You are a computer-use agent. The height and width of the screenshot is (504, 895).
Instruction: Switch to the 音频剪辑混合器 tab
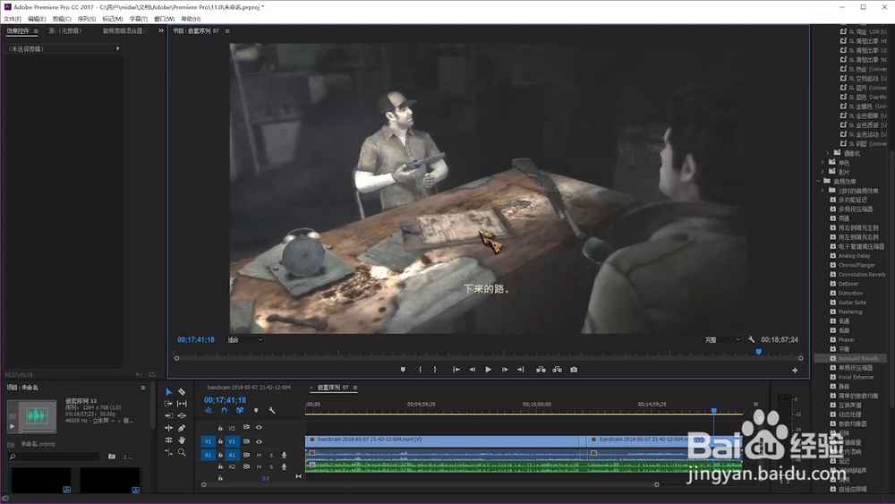tap(124, 30)
